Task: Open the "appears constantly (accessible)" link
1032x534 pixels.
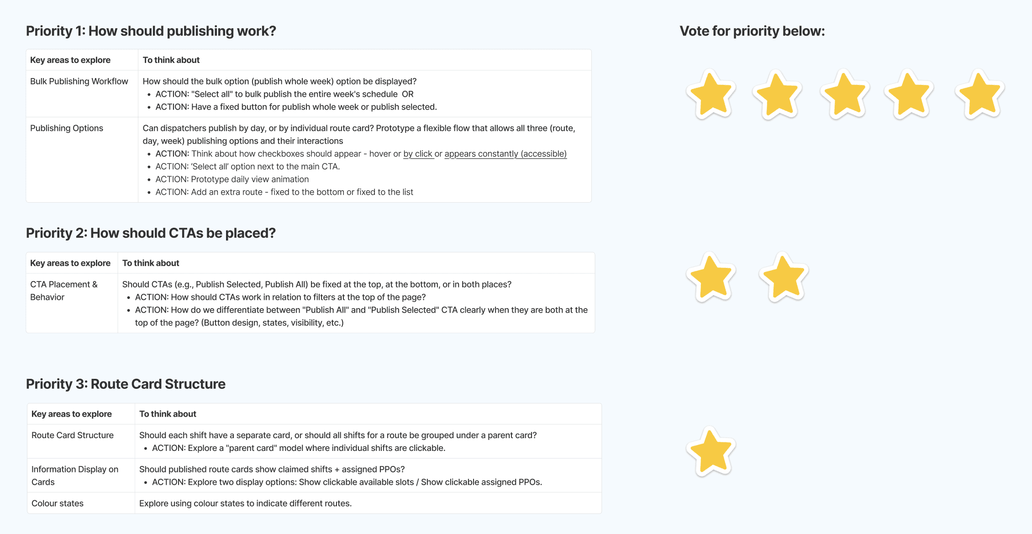Action: [505, 154]
